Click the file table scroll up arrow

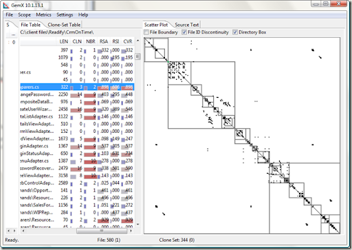coord(137,41)
